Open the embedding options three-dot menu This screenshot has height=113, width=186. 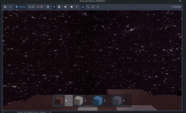pos(98,7)
